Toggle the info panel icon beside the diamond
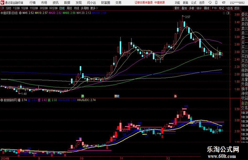Screen dimensions: 248x160 click(x=228, y=13)
